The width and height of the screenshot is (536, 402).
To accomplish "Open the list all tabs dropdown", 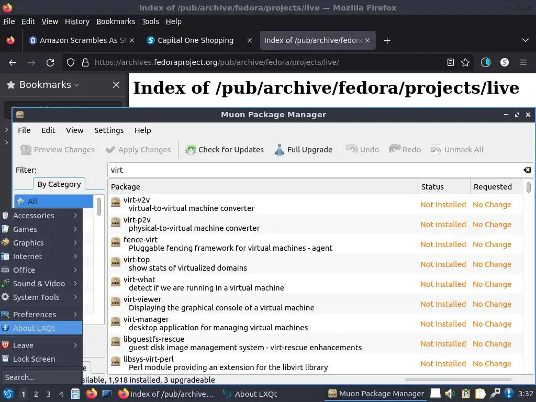I will coord(526,40).
